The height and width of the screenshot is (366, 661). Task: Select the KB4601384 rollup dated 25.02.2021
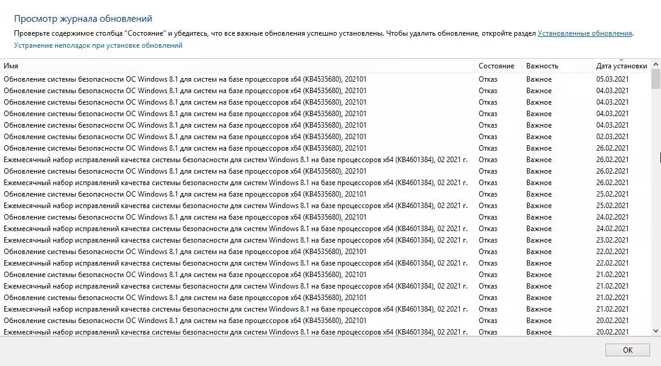point(325,206)
